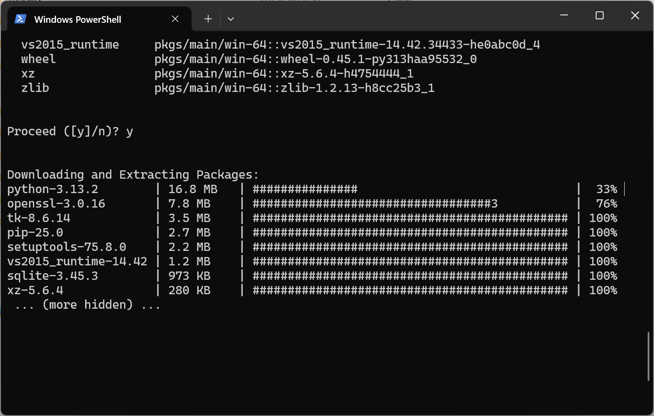
Task: Click the terminal's vertical scrollbar thumb
Action: 648,356
